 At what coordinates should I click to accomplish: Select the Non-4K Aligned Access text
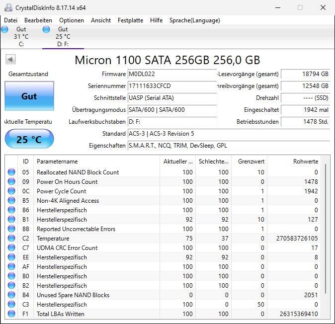68,201
